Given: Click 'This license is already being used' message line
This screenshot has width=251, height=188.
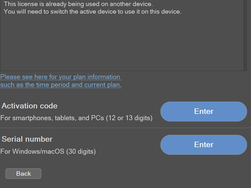Looking at the screenshot, I should tap(78, 4).
